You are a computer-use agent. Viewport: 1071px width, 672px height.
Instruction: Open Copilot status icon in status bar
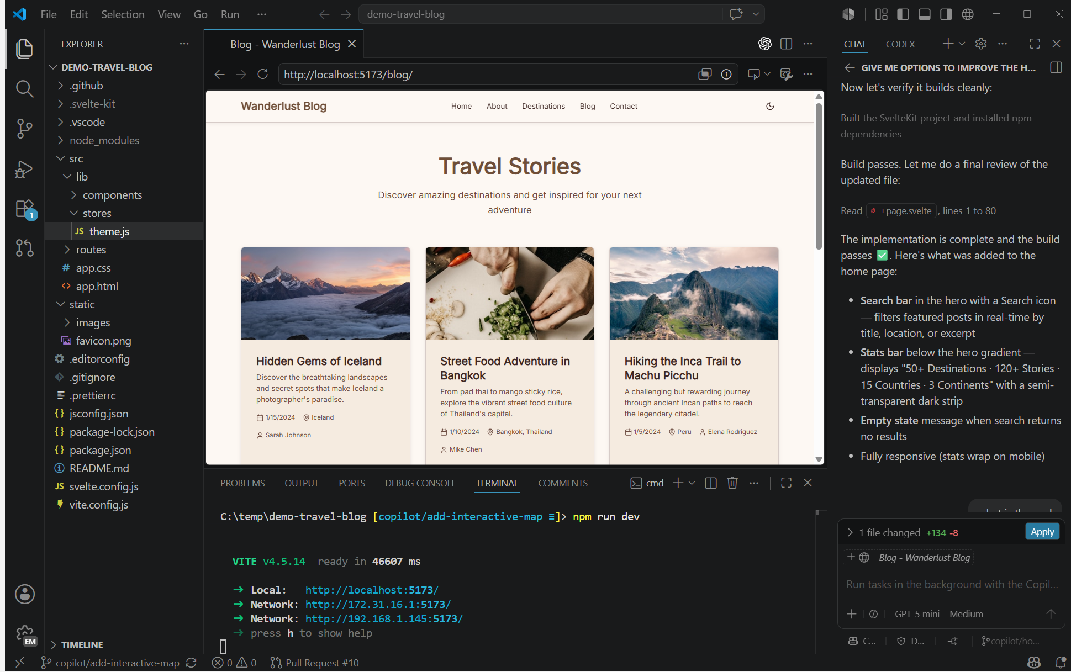(x=1034, y=663)
